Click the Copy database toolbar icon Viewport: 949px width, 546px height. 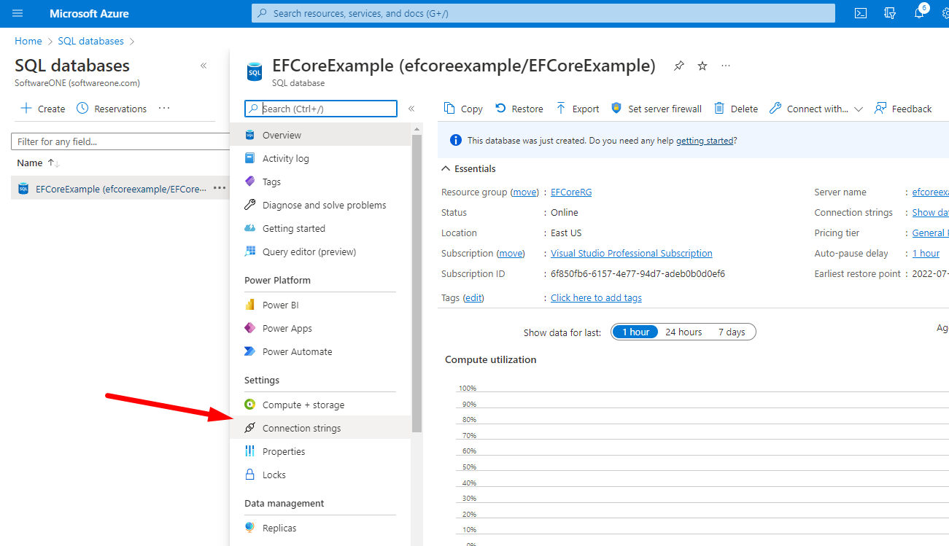(x=450, y=109)
